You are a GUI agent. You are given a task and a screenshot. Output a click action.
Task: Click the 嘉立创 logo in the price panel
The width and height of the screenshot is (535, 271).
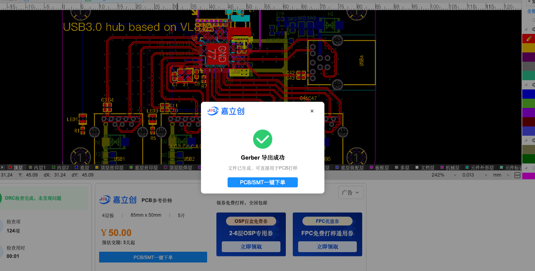[118, 200]
